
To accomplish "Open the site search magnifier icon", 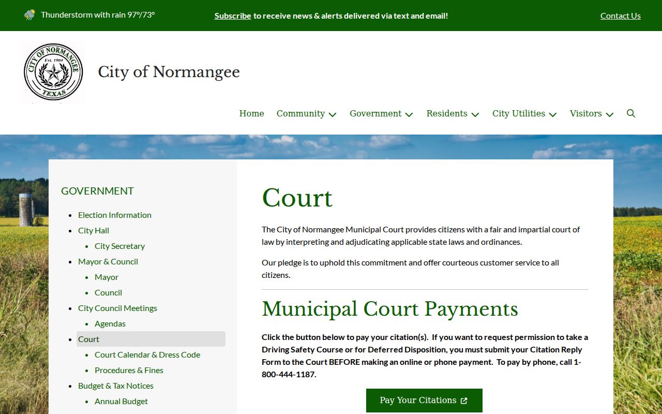I will (x=631, y=113).
